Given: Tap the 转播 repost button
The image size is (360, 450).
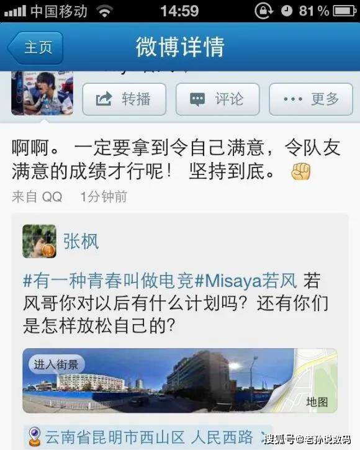Looking at the screenshot, I should pos(124,99).
